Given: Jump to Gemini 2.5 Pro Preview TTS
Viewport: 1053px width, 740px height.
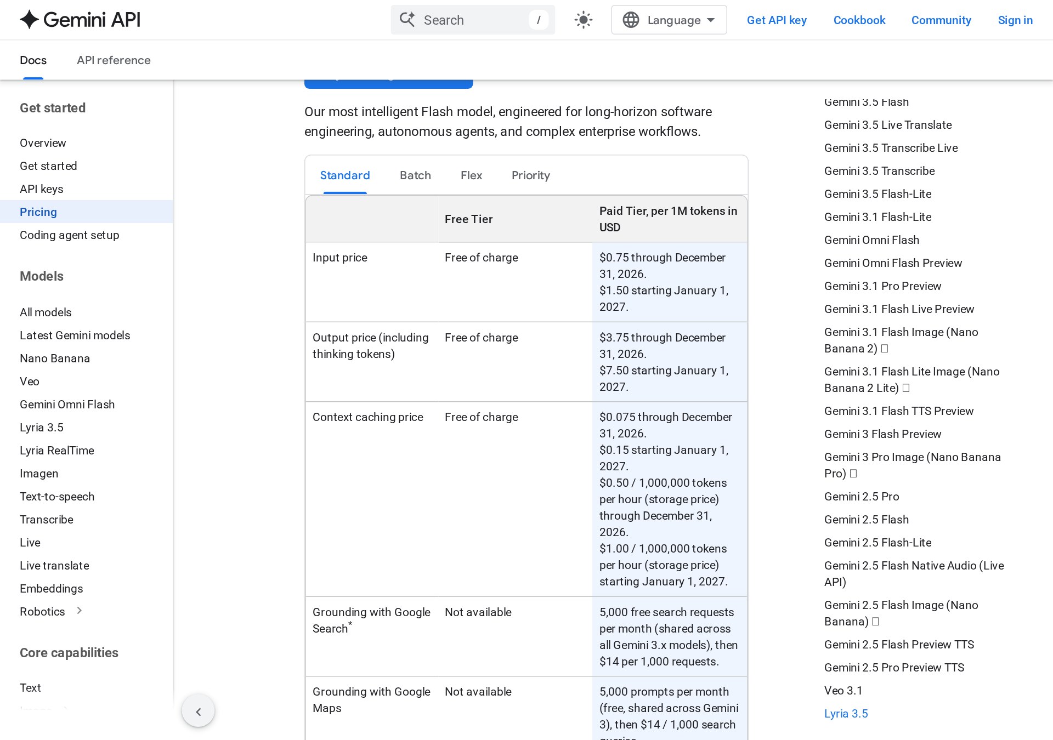Looking at the screenshot, I should click(x=894, y=668).
